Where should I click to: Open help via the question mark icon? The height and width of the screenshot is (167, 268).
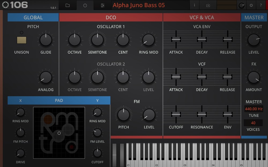260,5
